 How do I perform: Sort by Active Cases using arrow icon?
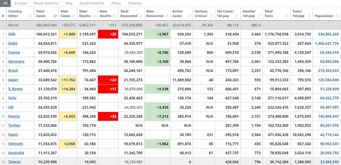click(189, 16)
